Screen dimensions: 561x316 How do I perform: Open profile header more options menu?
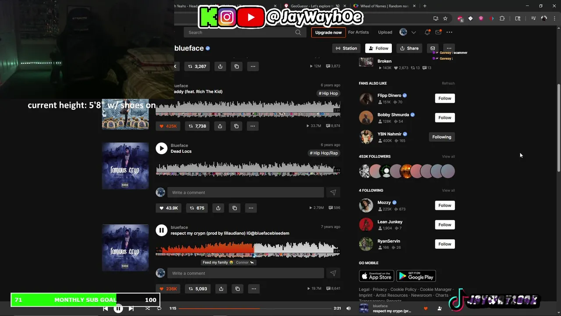(449, 48)
